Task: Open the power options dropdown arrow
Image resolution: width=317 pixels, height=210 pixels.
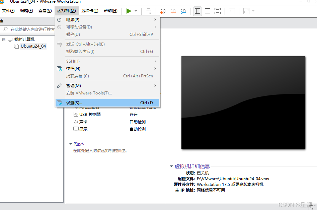Action: pyautogui.click(x=136, y=11)
